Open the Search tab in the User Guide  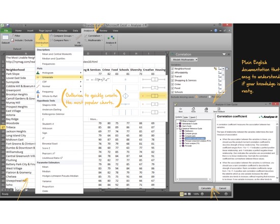tap(192, 117)
